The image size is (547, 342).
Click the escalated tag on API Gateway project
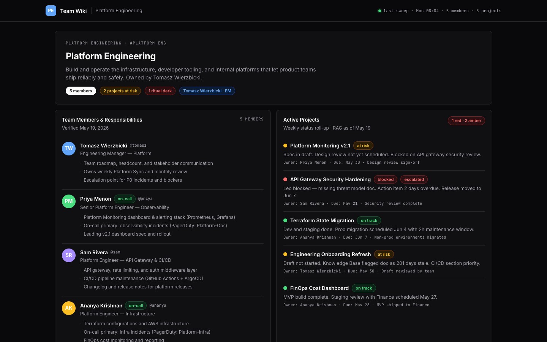click(414, 179)
